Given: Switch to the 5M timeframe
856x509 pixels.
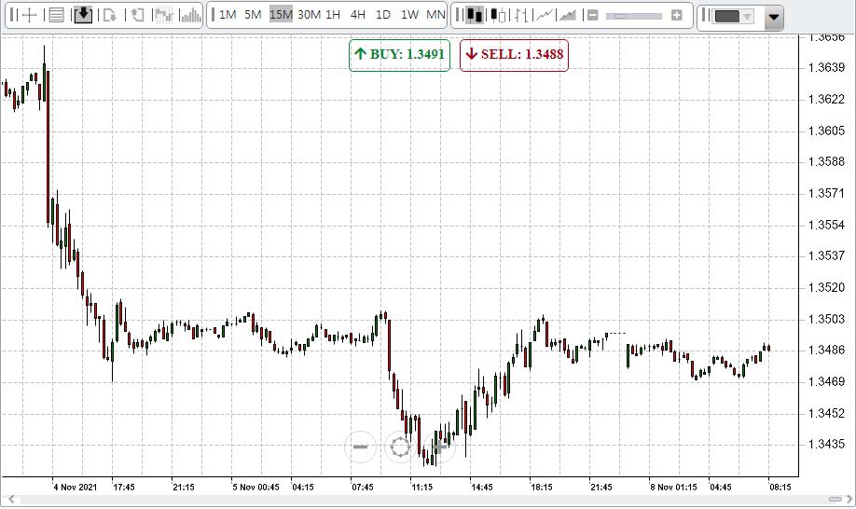Looking at the screenshot, I should click(x=253, y=15).
